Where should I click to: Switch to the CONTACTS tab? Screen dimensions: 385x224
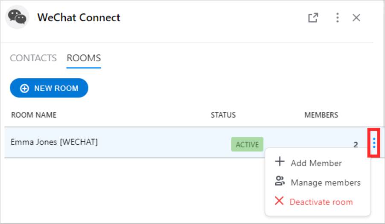click(x=33, y=58)
